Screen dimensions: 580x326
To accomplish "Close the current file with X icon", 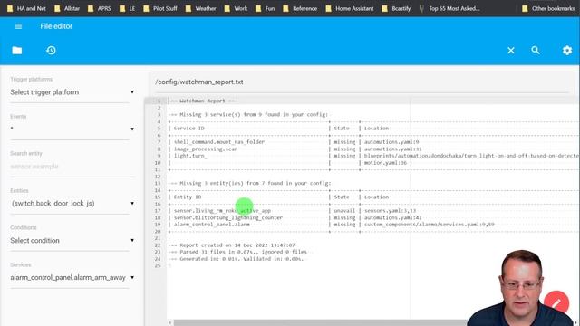I will tap(511, 51).
